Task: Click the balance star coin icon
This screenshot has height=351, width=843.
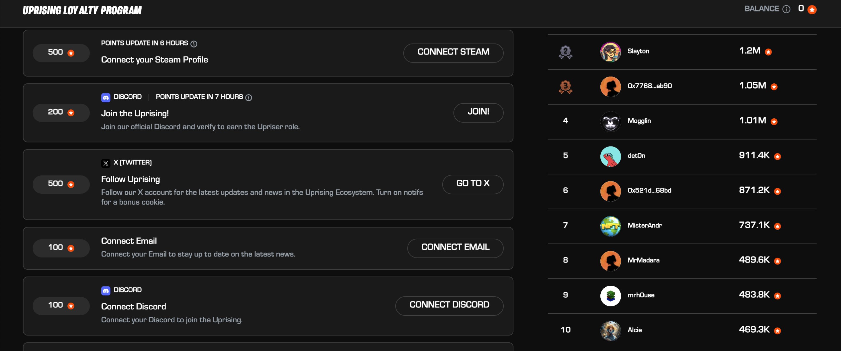Action: (811, 10)
